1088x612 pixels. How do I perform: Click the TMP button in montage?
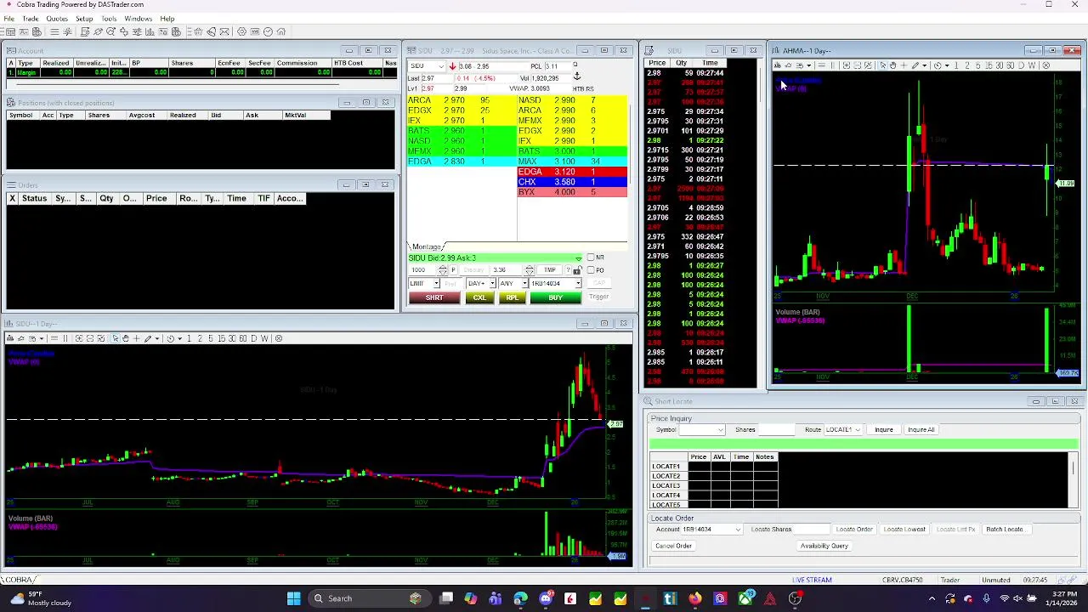point(549,269)
